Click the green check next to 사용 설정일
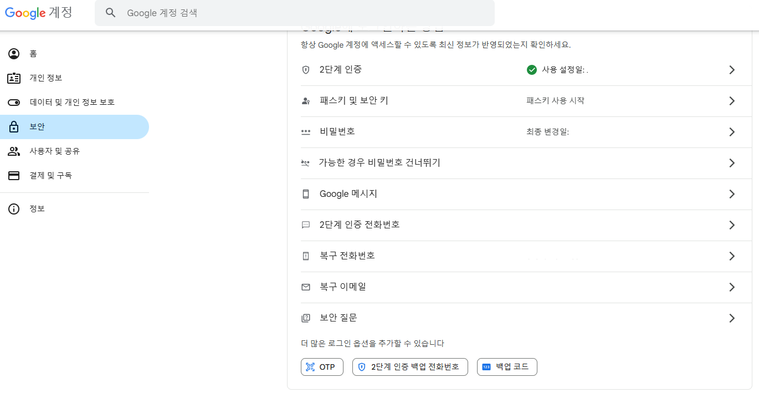 (x=532, y=70)
